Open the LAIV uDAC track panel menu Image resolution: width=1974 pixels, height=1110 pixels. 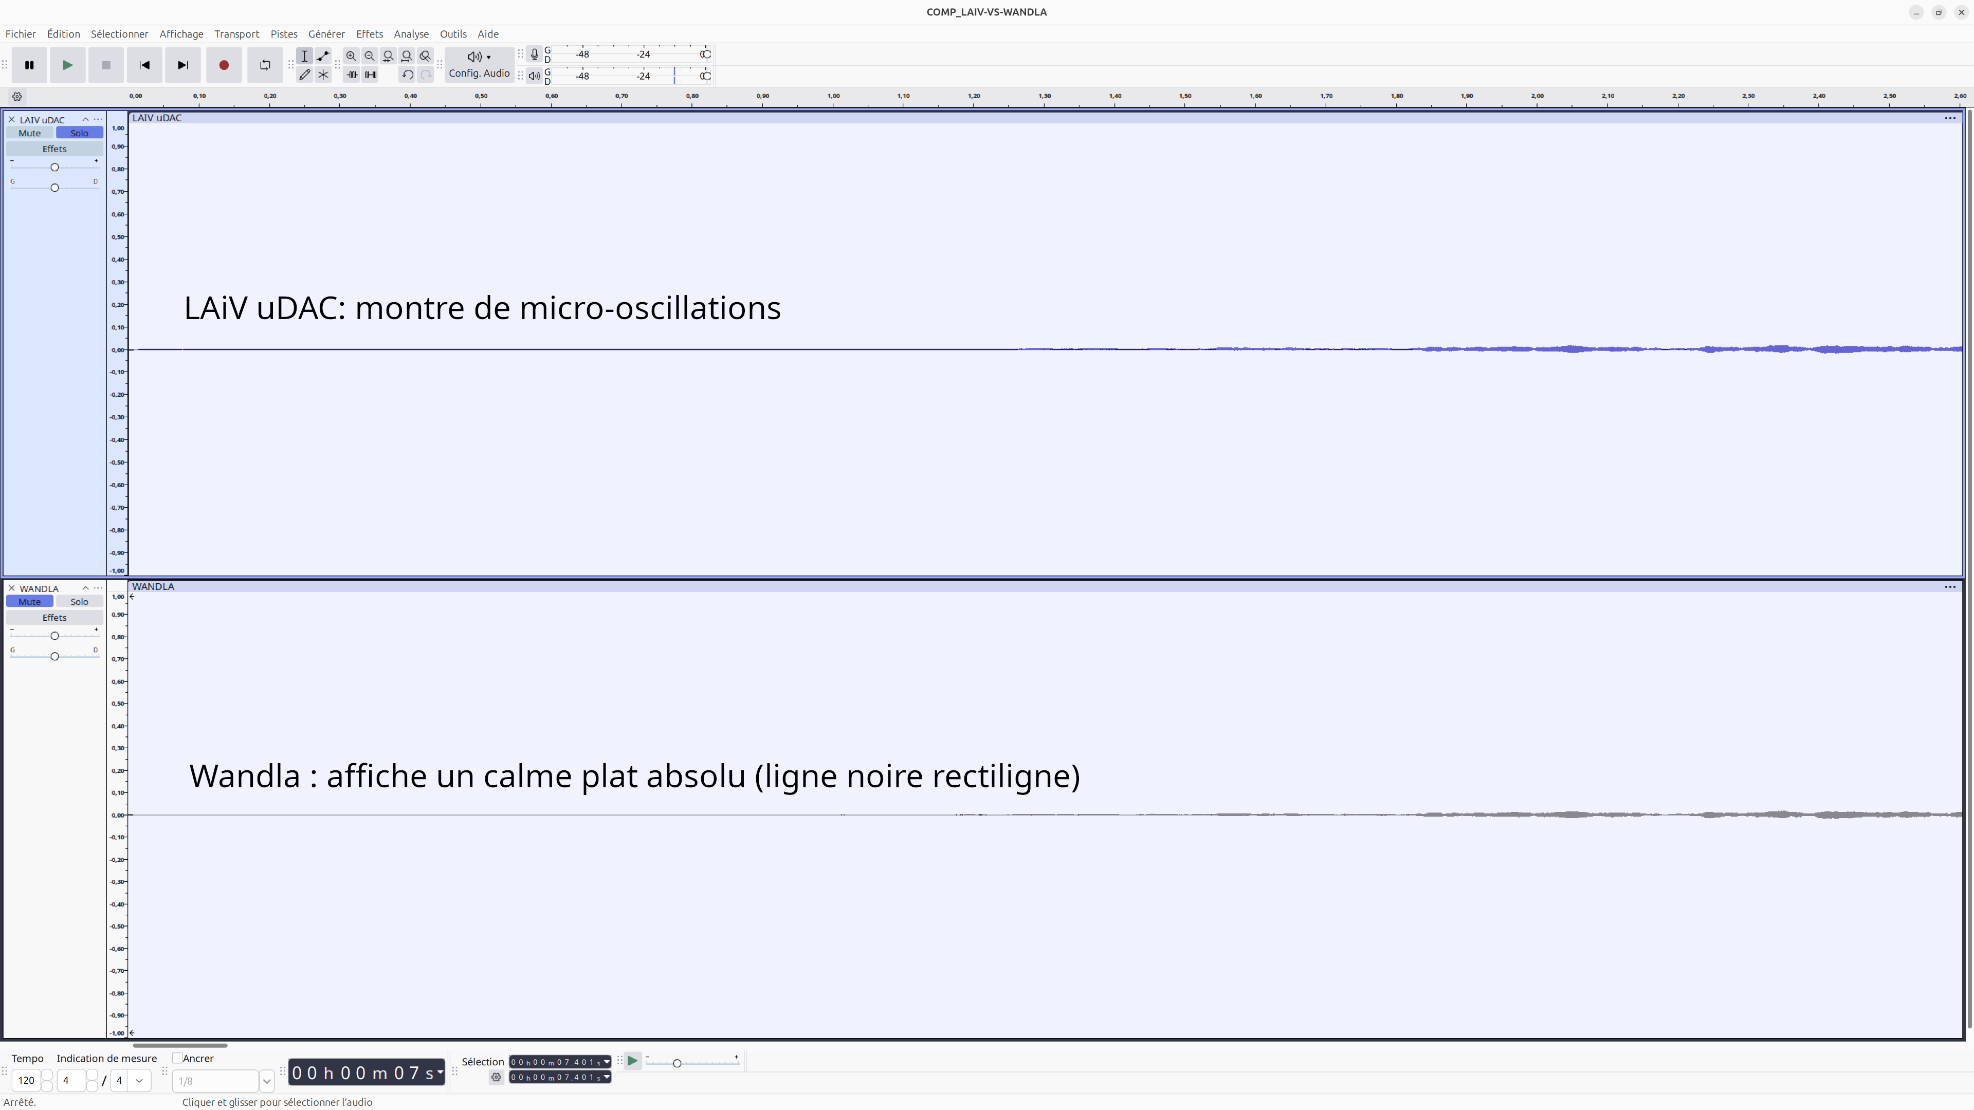point(98,120)
